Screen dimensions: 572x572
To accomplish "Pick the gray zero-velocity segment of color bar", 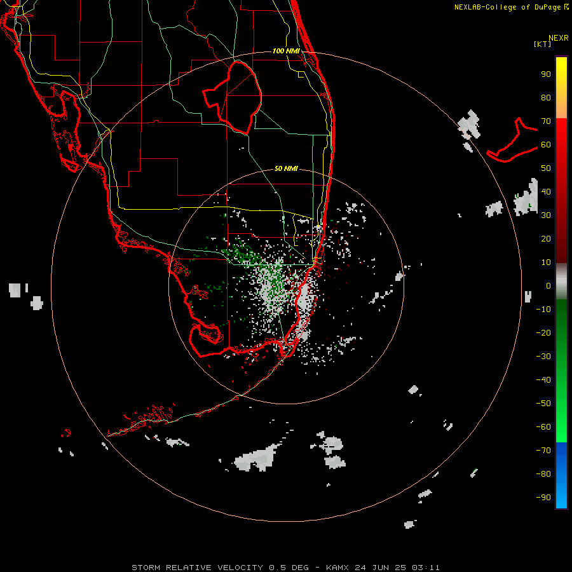I will [561, 282].
